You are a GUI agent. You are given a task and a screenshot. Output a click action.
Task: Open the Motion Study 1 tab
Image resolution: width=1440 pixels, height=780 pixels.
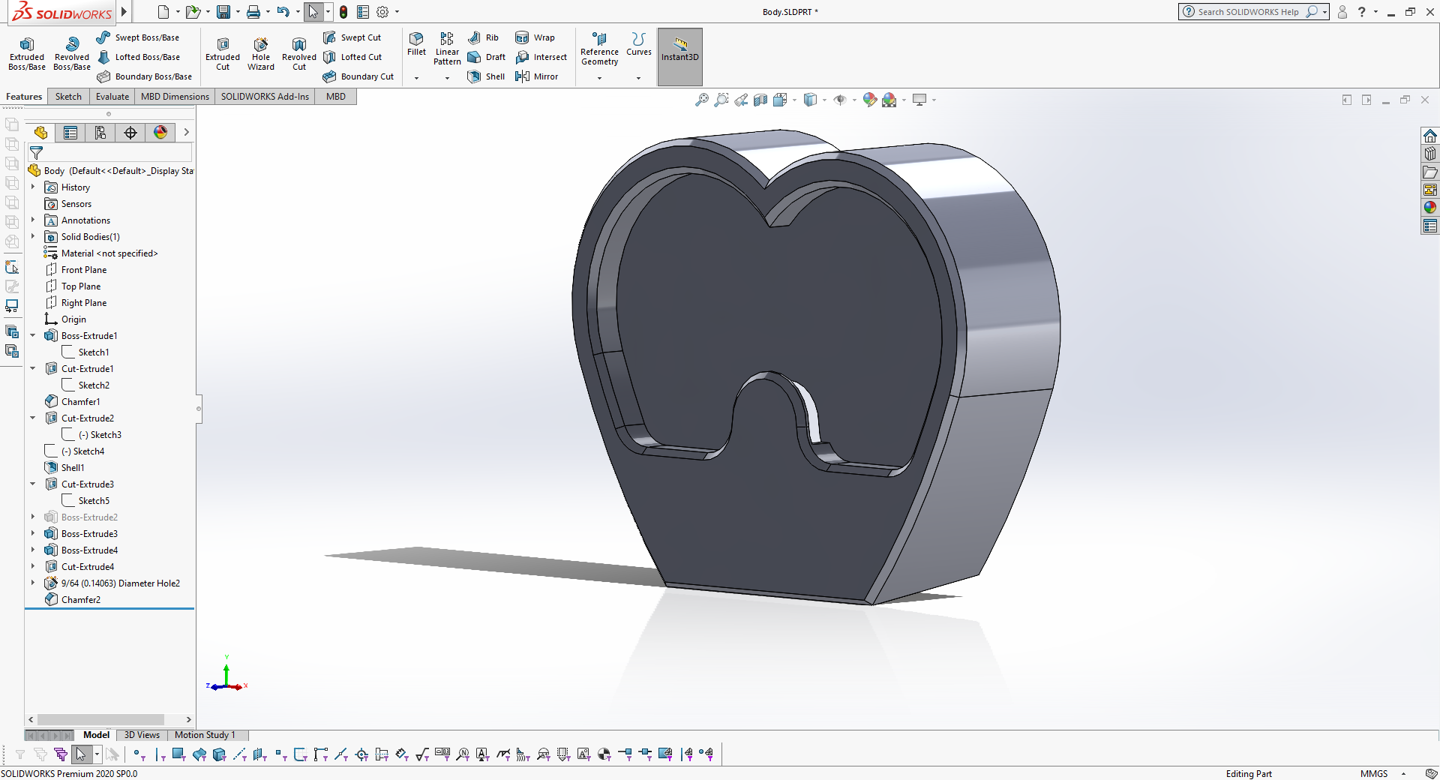[x=205, y=735]
